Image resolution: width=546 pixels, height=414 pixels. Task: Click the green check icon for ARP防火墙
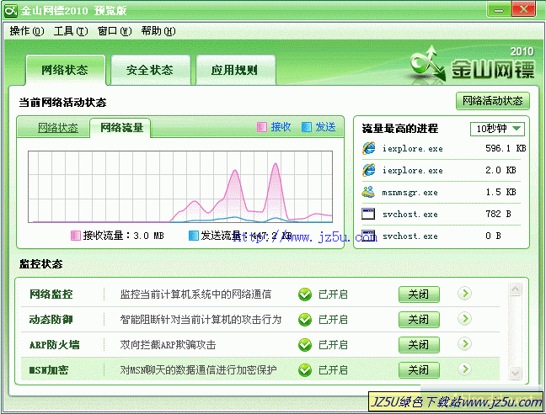(x=305, y=345)
